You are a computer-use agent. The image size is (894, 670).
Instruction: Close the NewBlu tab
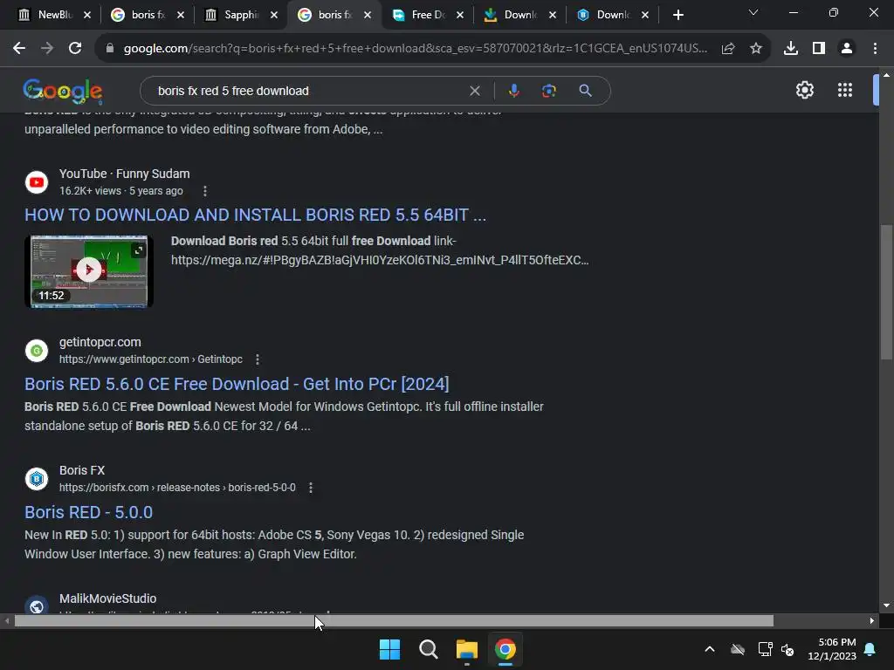pyautogui.click(x=86, y=15)
